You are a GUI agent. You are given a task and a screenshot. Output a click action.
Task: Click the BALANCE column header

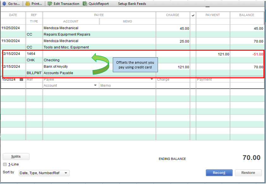point(247,15)
